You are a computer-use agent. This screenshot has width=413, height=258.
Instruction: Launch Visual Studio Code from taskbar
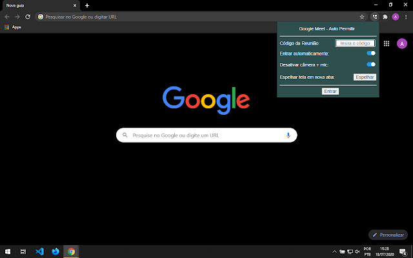coord(40,252)
